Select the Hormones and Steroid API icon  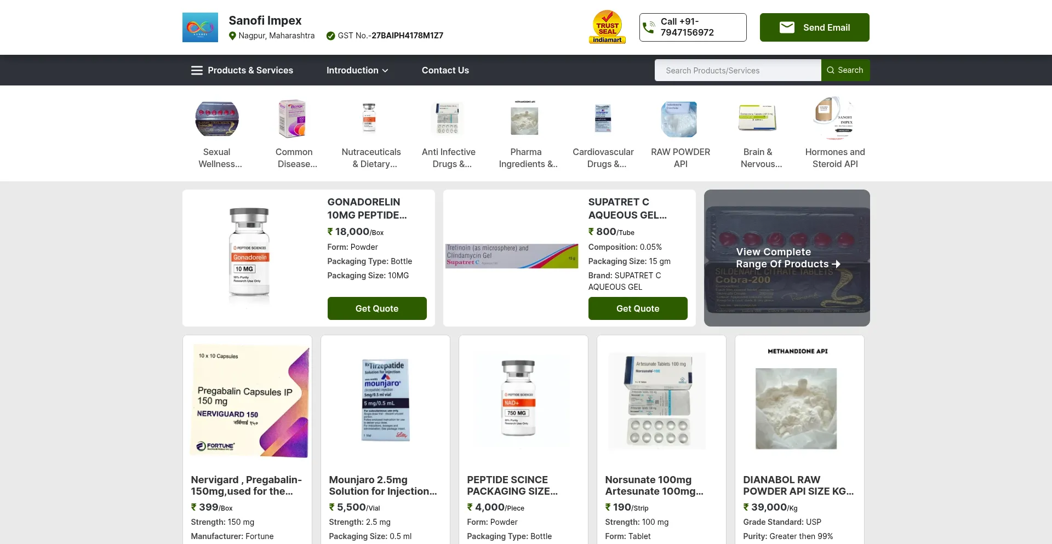click(x=834, y=119)
